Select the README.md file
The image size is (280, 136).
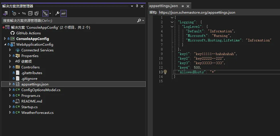32,101
